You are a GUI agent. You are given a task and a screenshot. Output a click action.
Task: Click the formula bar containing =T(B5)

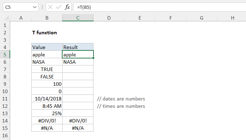pos(160,7)
